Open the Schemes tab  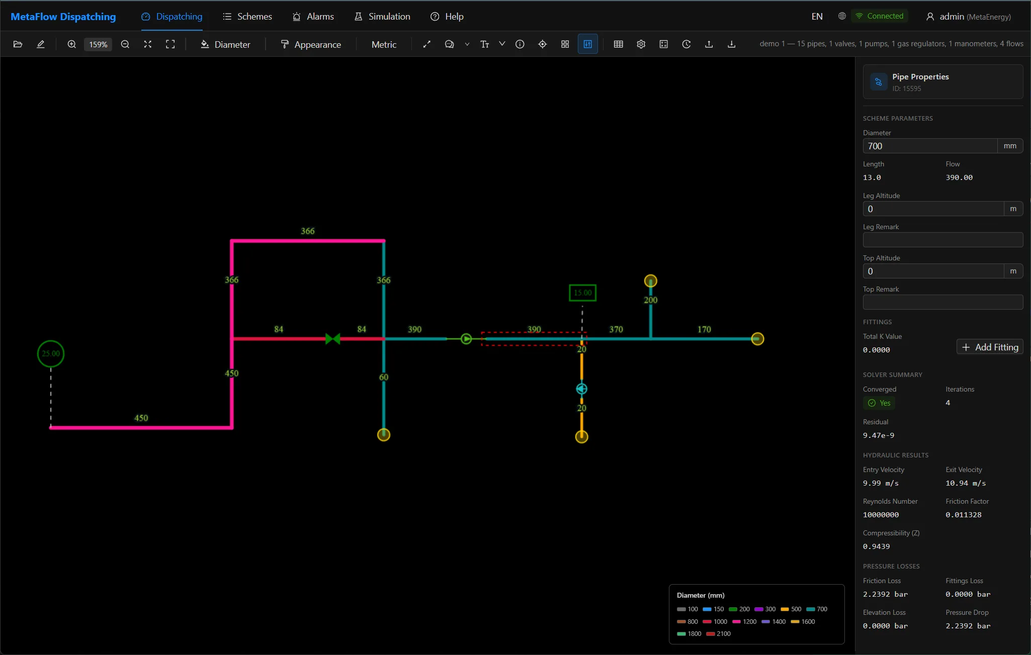click(247, 17)
